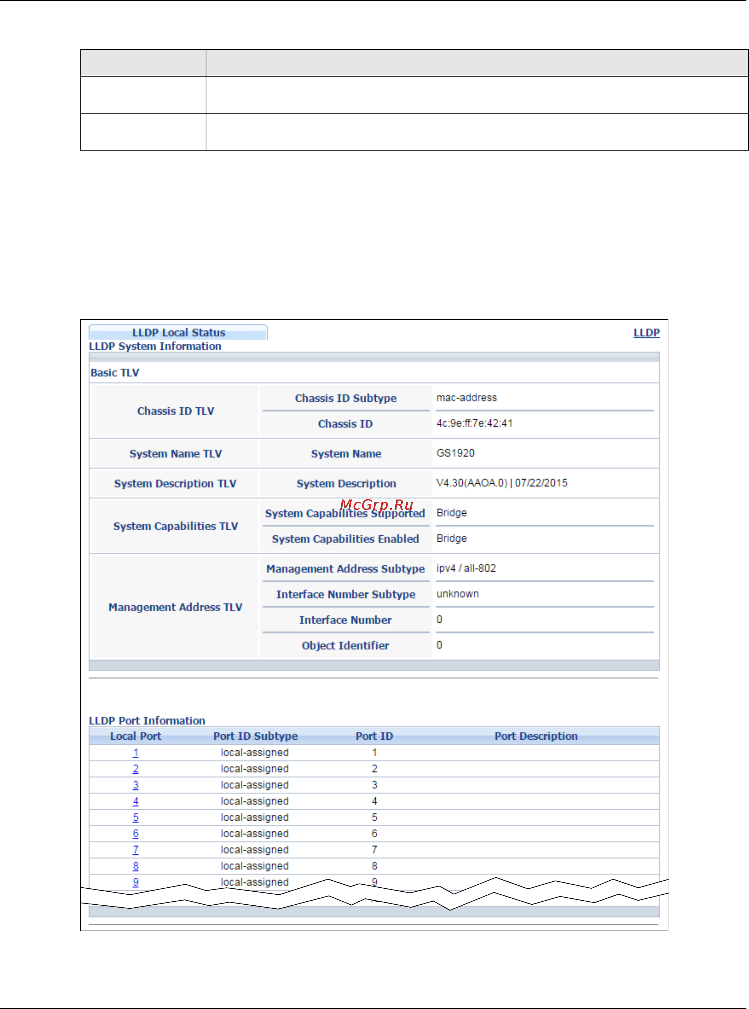Click the Port ID Subtype column header
The width and height of the screenshot is (749, 1009).
255,736
